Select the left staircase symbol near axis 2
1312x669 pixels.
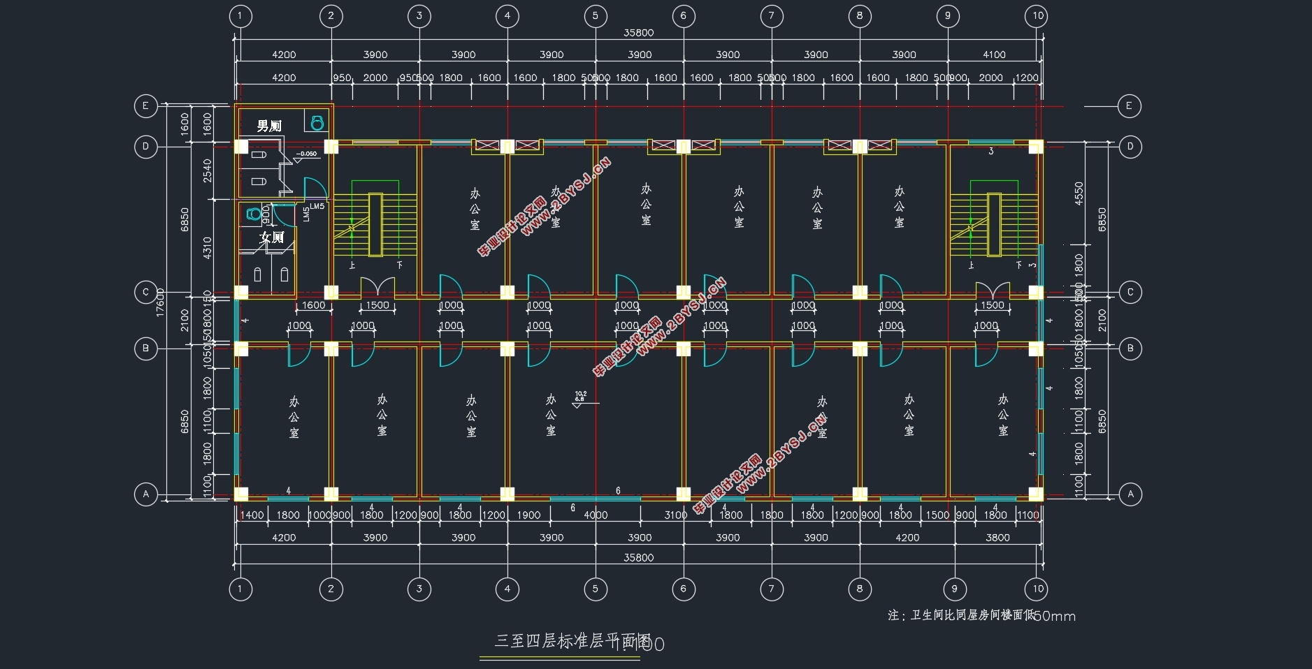click(x=375, y=223)
